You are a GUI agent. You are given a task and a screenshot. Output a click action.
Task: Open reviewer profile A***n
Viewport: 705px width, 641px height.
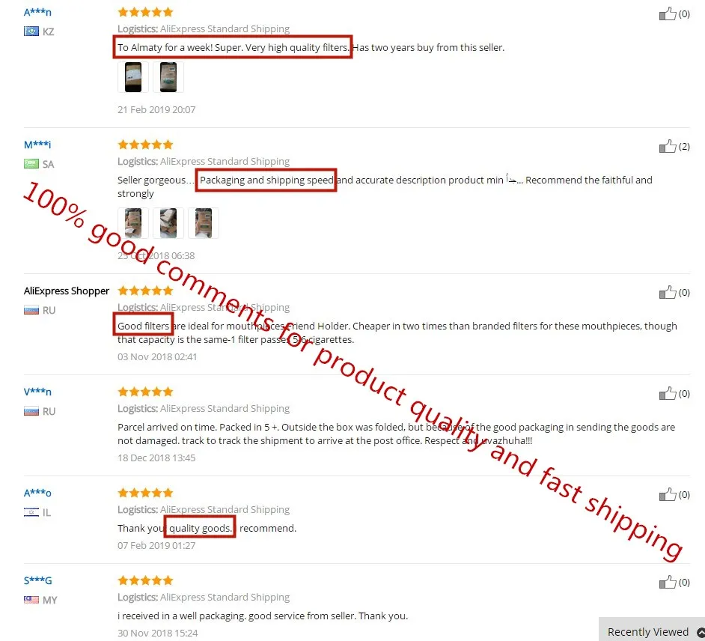pos(37,12)
